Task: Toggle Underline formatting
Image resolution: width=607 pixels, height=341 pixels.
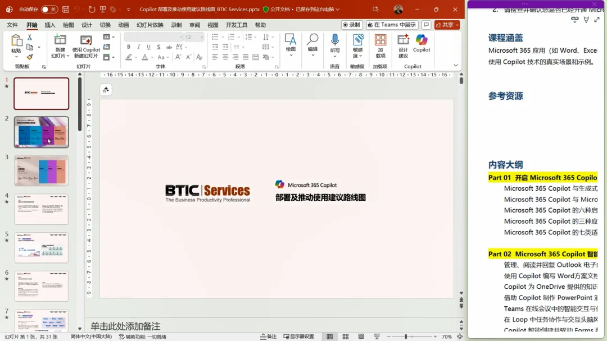Action: pyautogui.click(x=148, y=47)
